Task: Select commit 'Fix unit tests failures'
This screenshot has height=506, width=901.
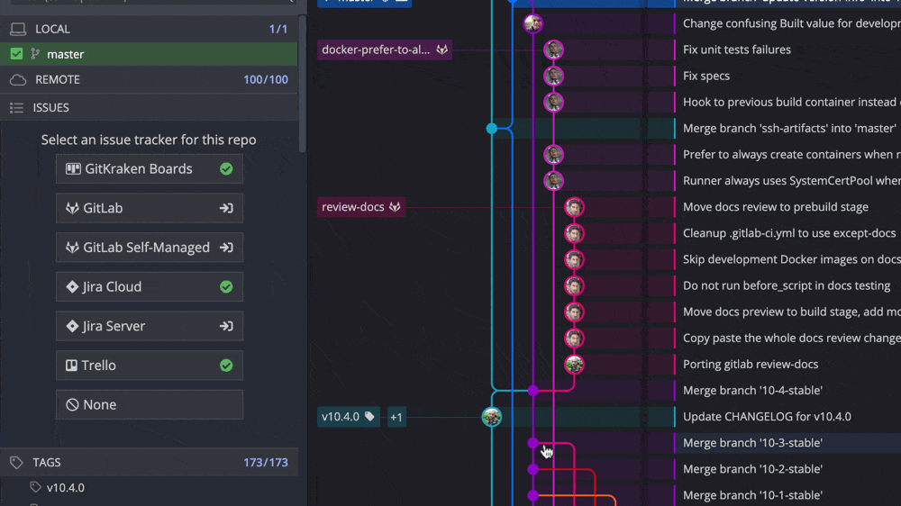Action: tap(737, 50)
